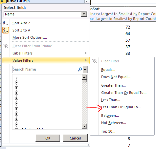156x149 pixels.
Task: Pick the Less Than... filter
Action: 111,100
